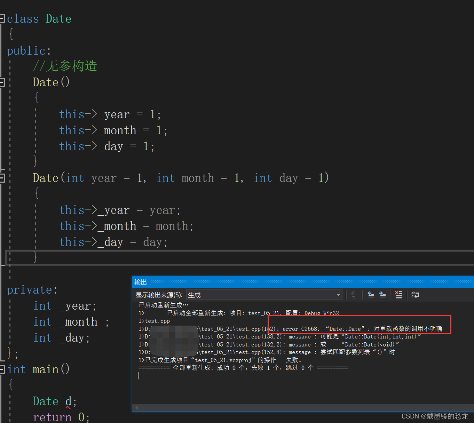Click the line this->_year = 1;
Image resolution: width=474 pixels, height=423 pixels.
110,114
